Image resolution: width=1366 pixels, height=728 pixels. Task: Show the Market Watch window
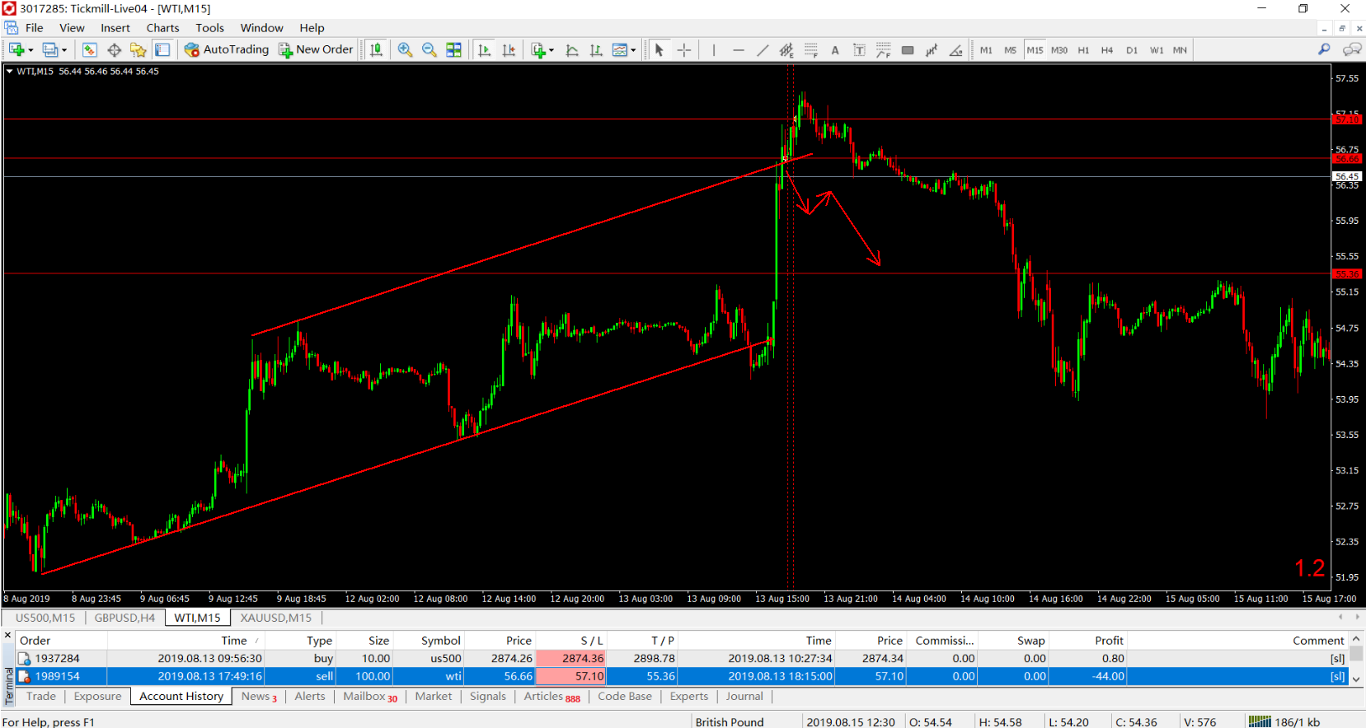(x=89, y=49)
